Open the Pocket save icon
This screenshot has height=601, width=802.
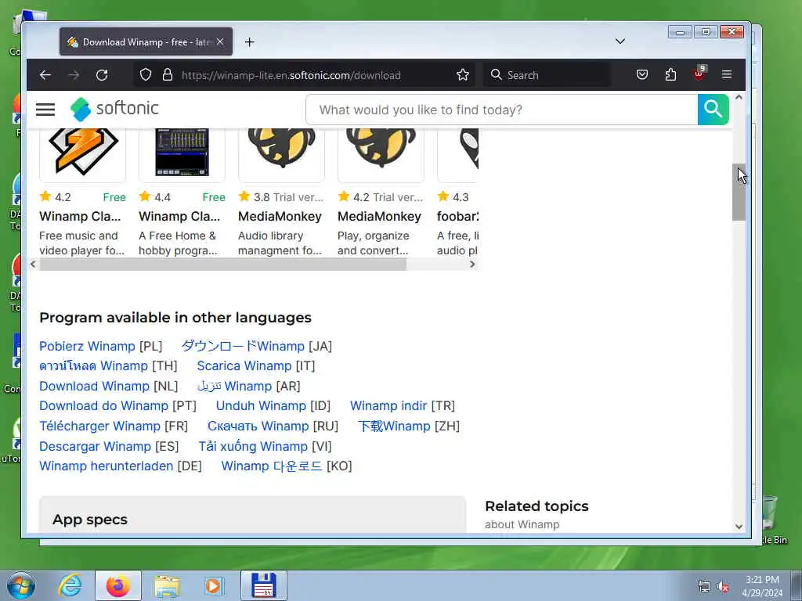642,75
